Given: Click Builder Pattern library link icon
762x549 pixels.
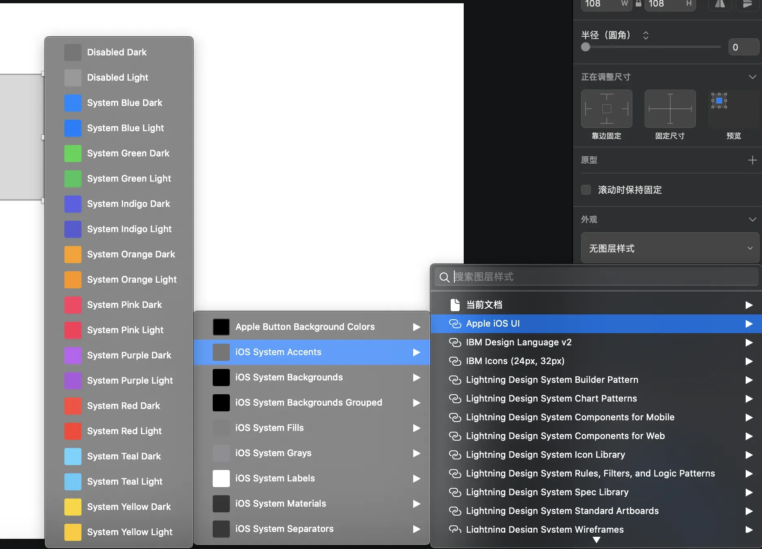Looking at the screenshot, I should 455,380.
